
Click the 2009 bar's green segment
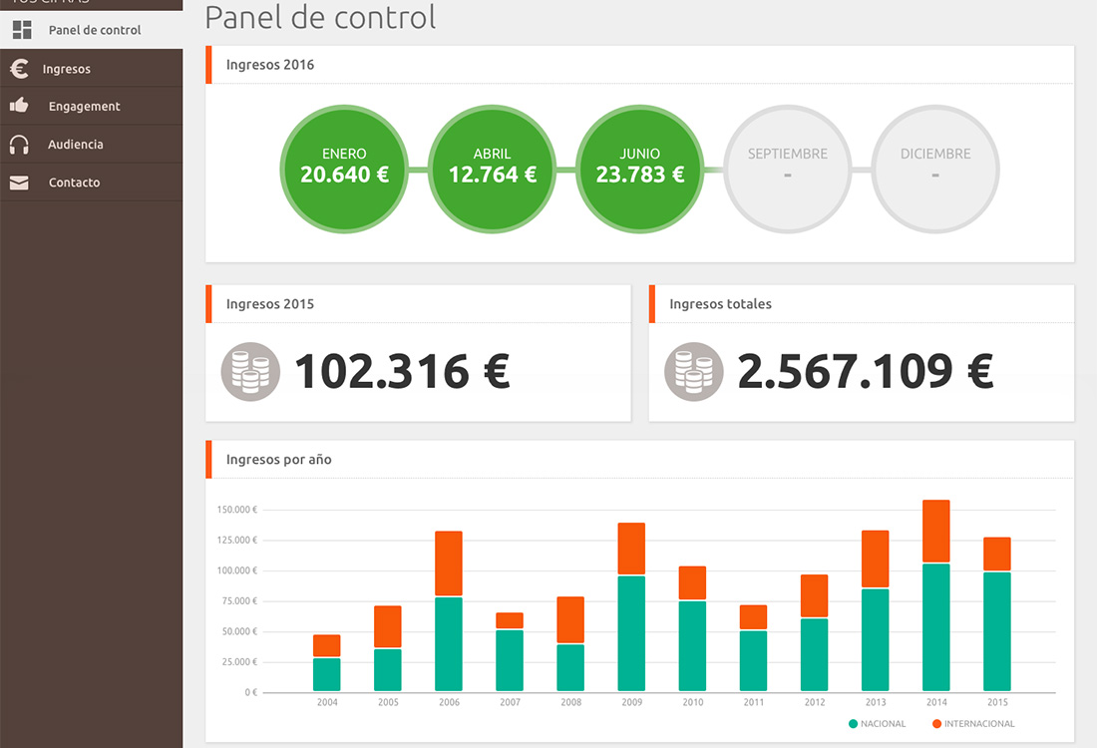pos(631,633)
